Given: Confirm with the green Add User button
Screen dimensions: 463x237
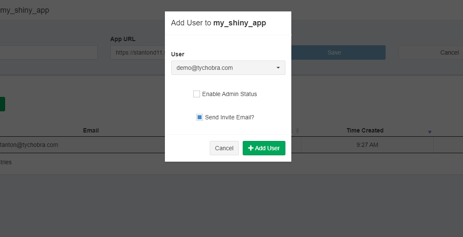Looking at the screenshot, I should pyautogui.click(x=264, y=148).
